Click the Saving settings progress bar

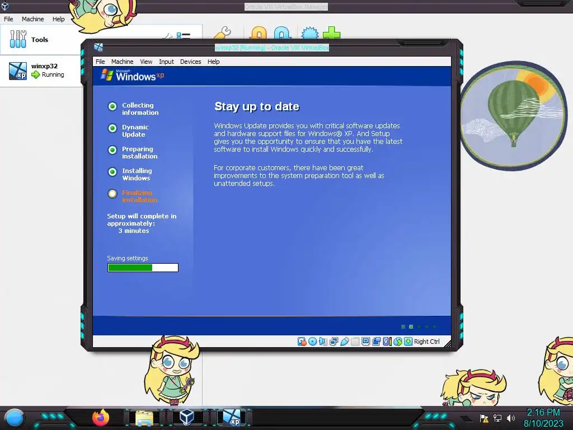[x=143, y=268]
